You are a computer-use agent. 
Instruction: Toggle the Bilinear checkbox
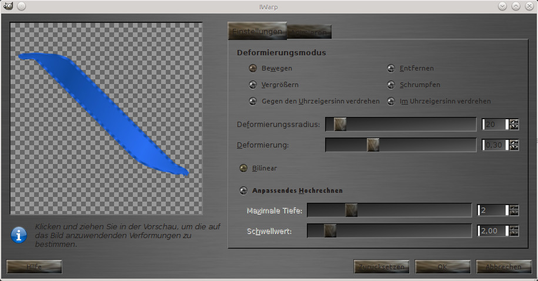point(243,168)
